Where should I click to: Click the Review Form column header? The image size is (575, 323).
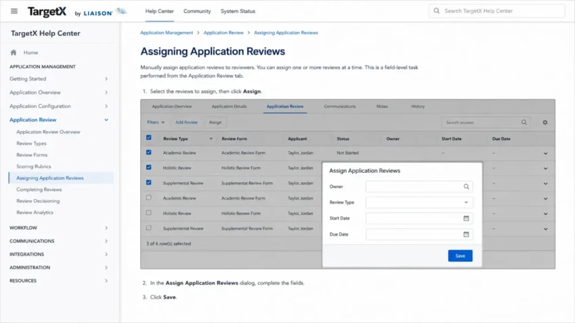pos(234,139)
